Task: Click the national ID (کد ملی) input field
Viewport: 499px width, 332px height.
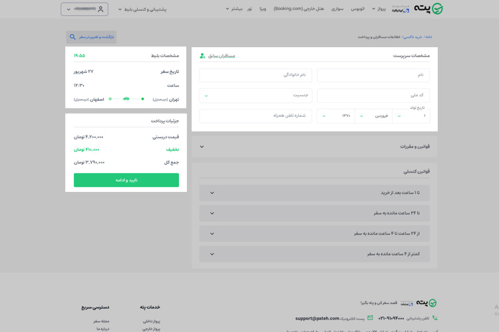Action: [x=373, y=96]
